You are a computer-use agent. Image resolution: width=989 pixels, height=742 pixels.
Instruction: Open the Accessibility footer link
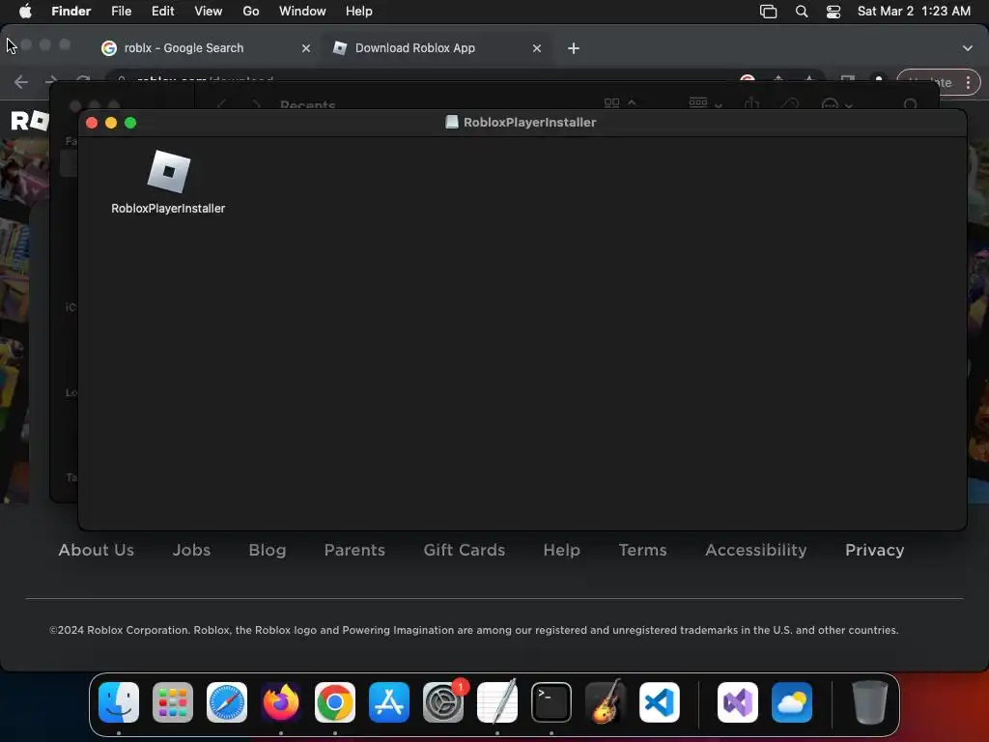(x=755, y=550)
